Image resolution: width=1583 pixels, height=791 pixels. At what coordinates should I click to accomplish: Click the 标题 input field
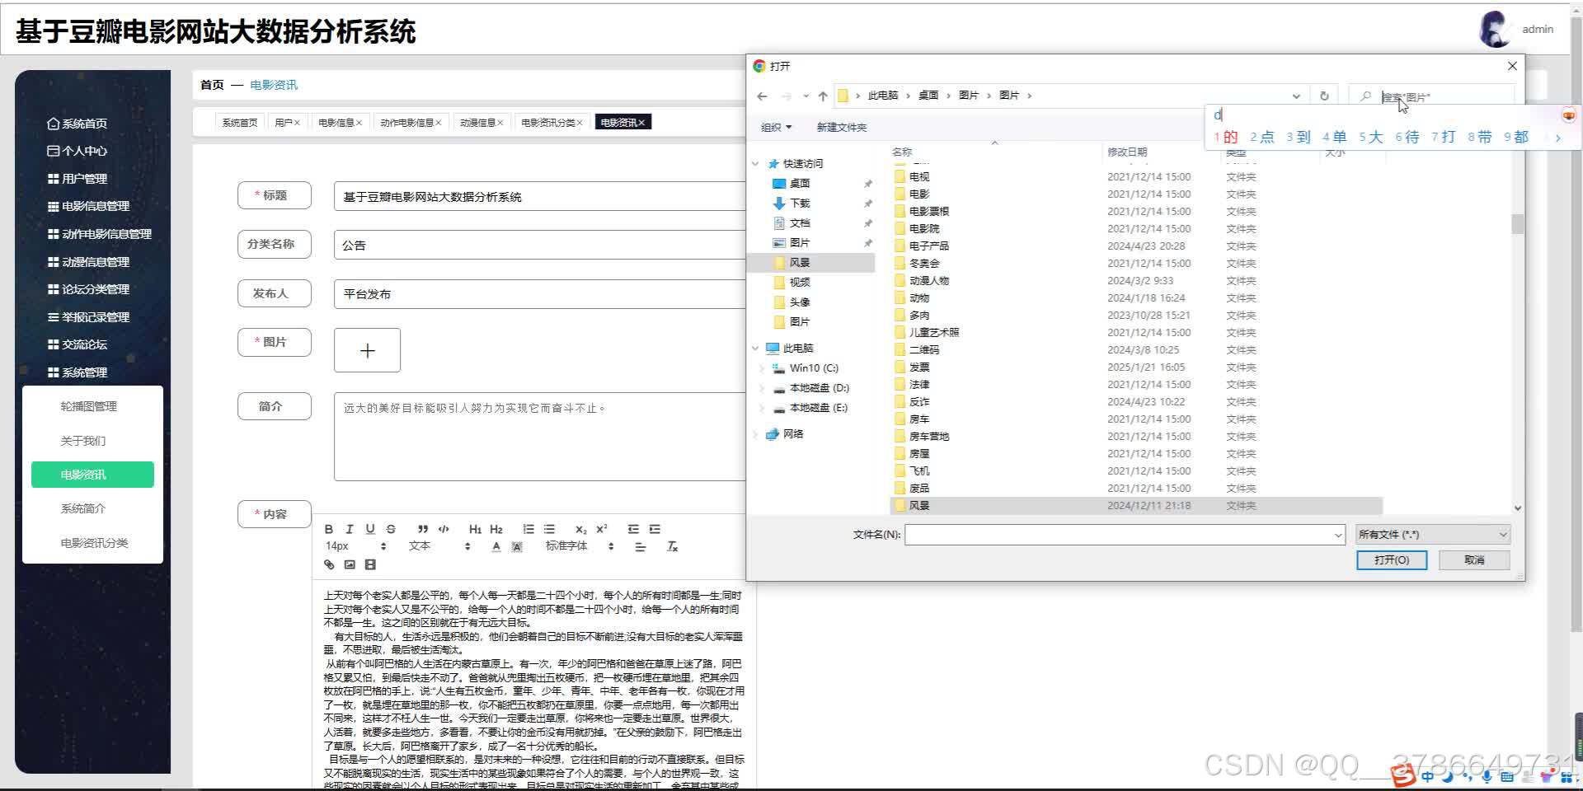(x=540, y=197)
